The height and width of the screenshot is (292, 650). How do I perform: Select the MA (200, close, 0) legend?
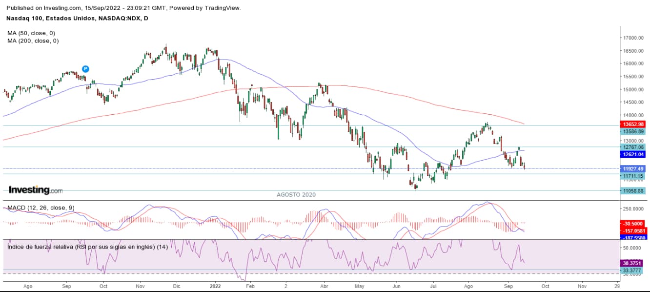click(x=33, y=41)
